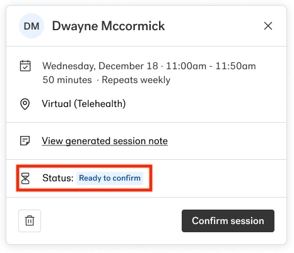Click the hourglass status icon
The width and height of the screenshot is (294, 253).
25,178
